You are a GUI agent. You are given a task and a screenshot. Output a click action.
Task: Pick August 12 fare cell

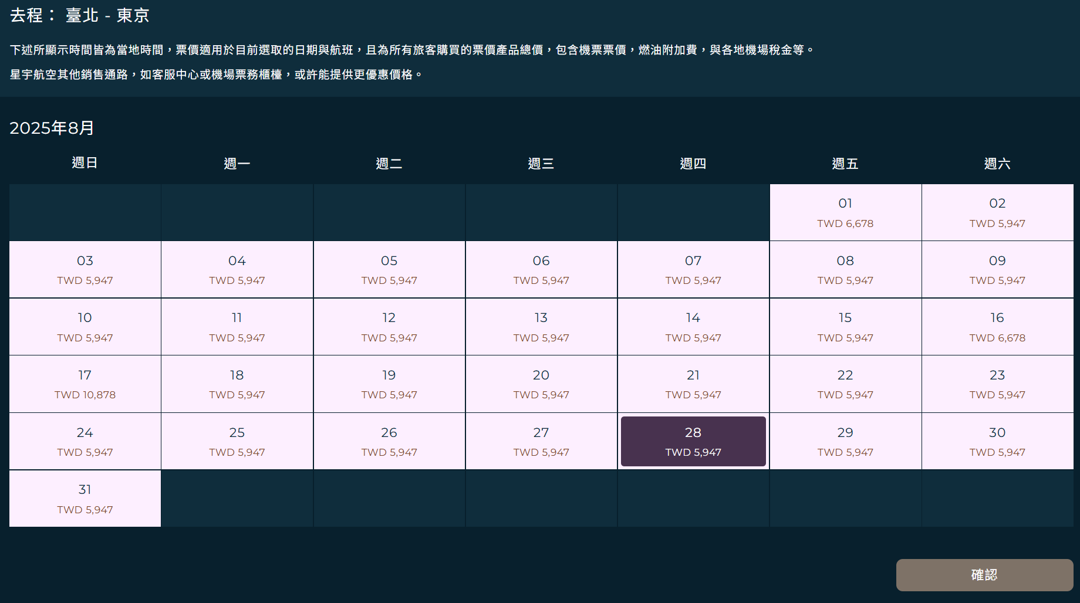click(389, 327)
